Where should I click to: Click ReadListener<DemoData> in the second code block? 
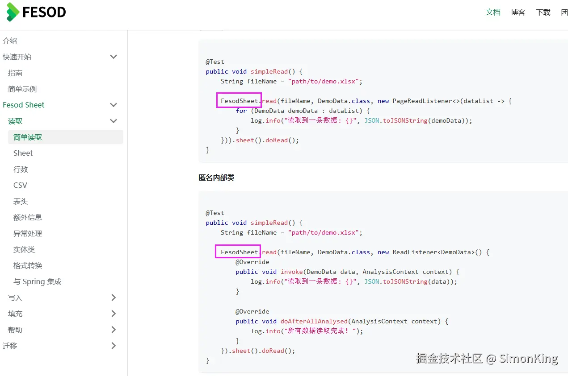point(434,252)
